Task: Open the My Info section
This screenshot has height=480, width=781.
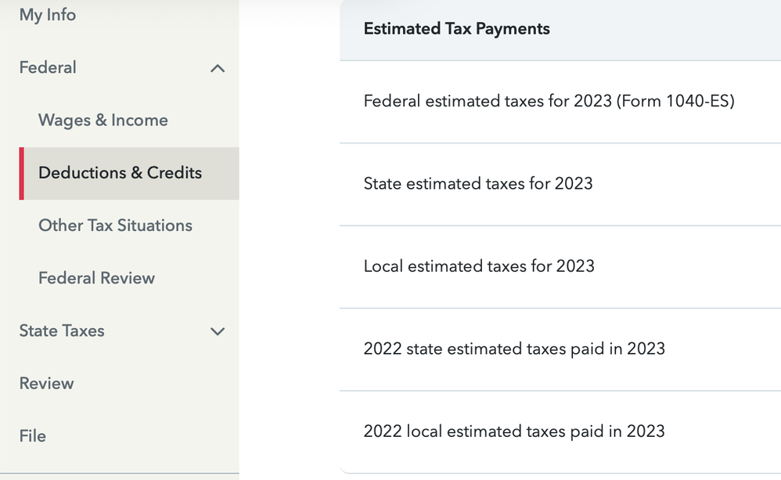Action: click(x=47, y=15)
